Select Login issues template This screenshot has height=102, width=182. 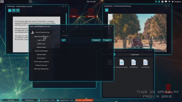pos(41,40)
